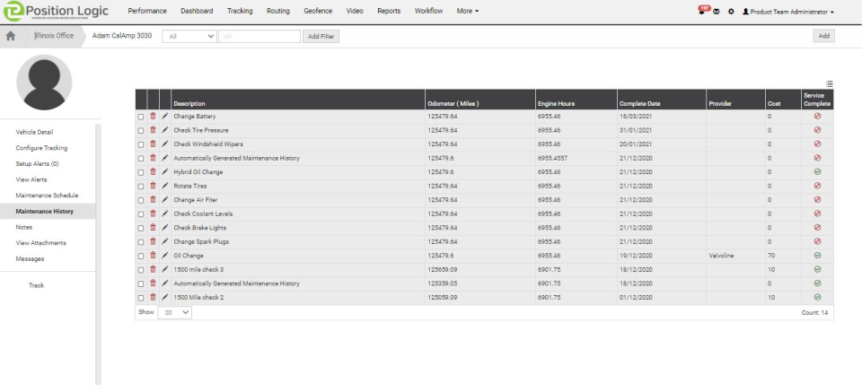Select the Check Tire Pressure row checkbox
Viewport: 862px width, 392px height.
click(x=141, y=131)
